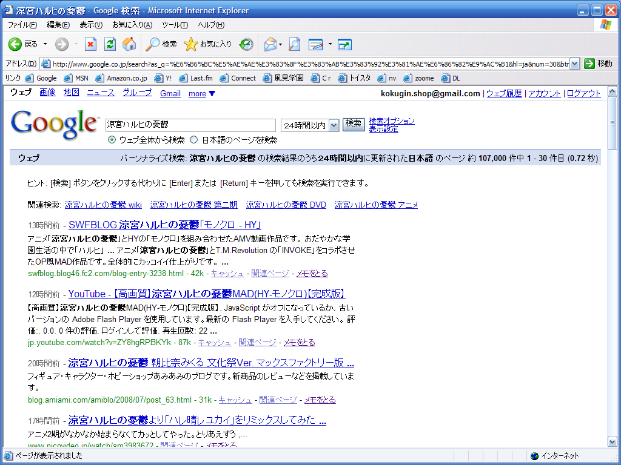Open the 編集(E) menu
This screenshot has height=465, width=621.
[x=58, y=25]
